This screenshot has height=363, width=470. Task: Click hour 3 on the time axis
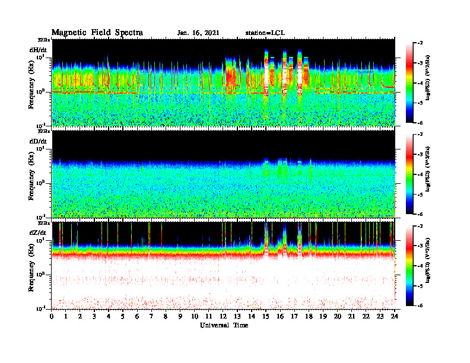pyautogui.click(x=94, y=317)
